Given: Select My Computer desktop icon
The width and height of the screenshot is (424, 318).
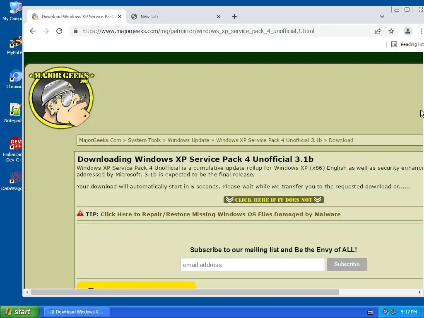Looking at the screenshot, I should (x=12, y=11).
